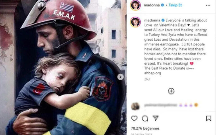Open the commenter's blurred profile avatar
The height and width of the screenshot is (135, 216).
[x=135, y=106]
